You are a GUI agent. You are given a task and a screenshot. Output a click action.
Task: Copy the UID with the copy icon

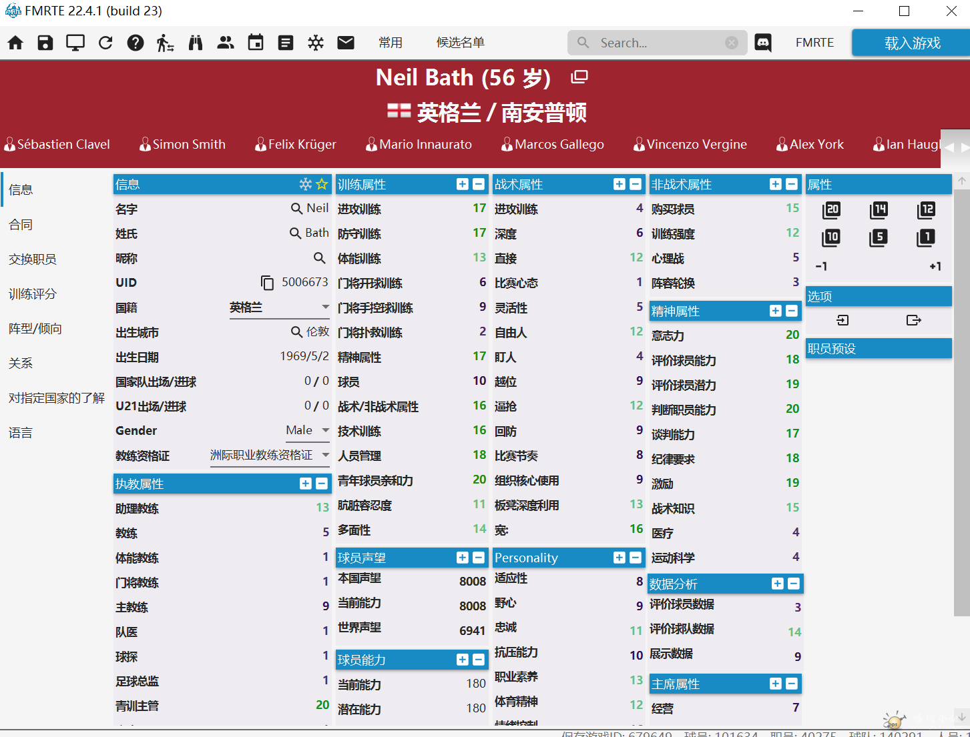pyautogui.click(x=267, y=283)
